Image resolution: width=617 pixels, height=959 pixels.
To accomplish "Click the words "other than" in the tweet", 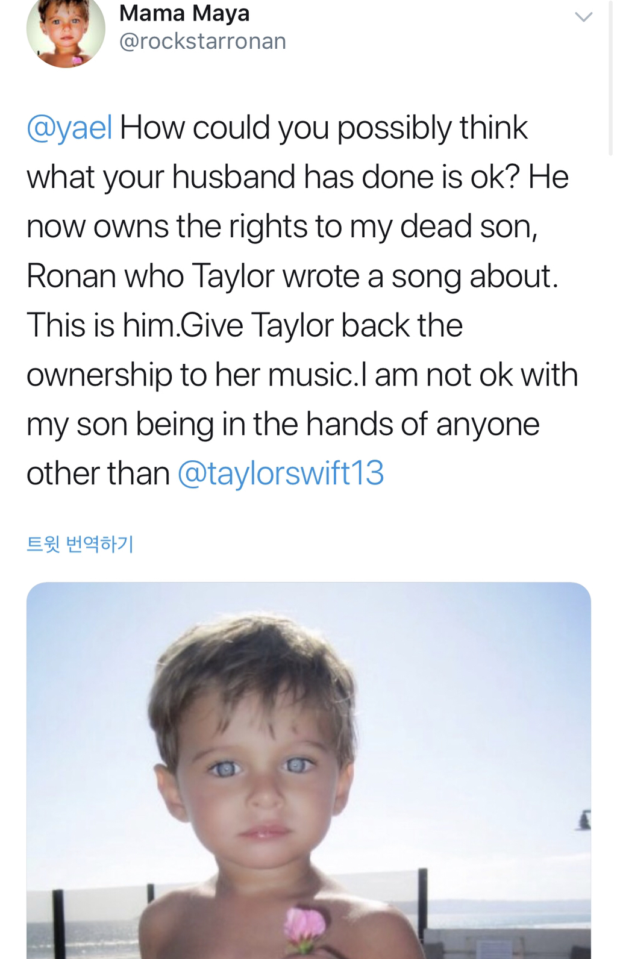I will click(x=98, y=473).
